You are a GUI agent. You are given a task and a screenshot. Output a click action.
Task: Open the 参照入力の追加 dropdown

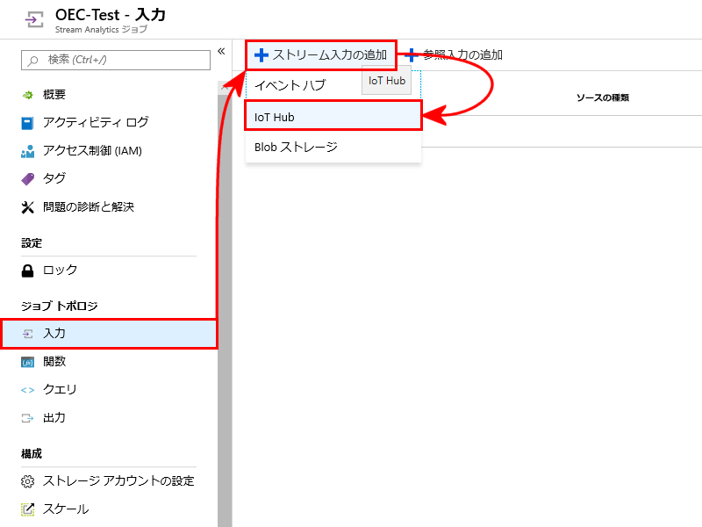pyautogui.click(x=456, y=54)
